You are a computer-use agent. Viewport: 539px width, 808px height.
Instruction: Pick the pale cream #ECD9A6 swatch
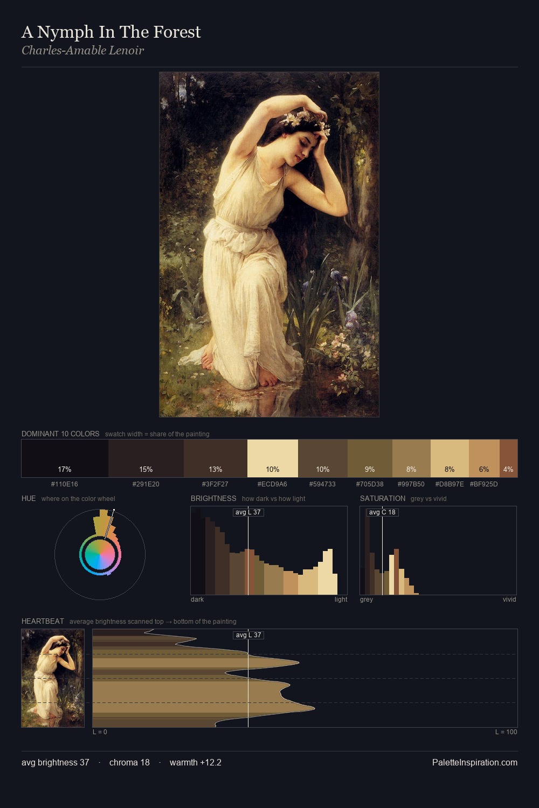pos(273,458)
